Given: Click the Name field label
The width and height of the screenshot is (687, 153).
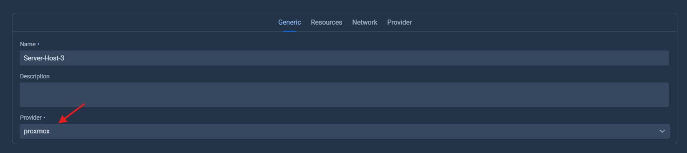Looking at the screenshot, I should pos(28,44).
